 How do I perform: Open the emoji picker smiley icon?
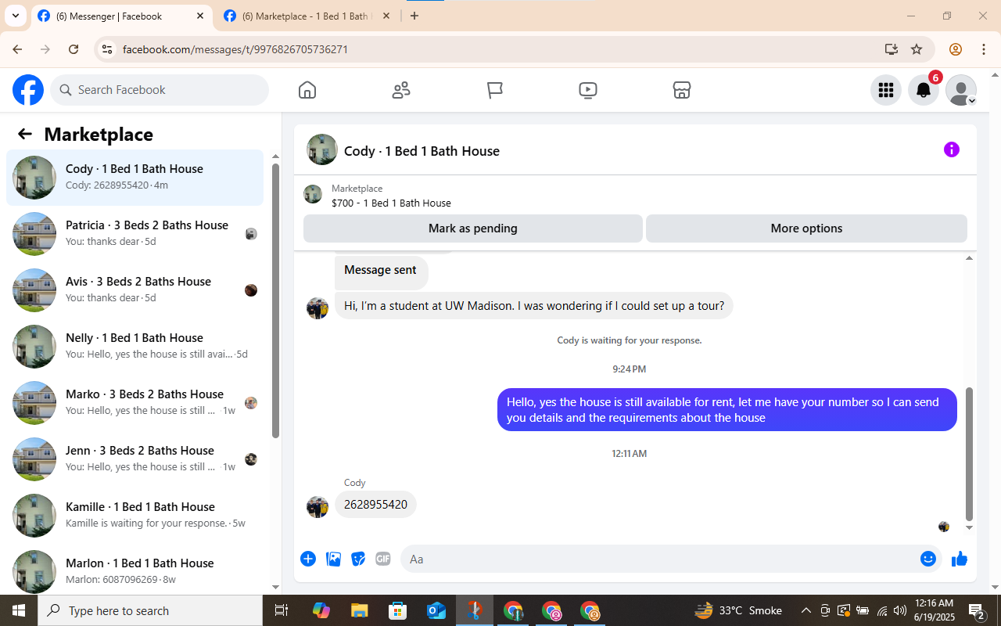(x=928, y=559)
